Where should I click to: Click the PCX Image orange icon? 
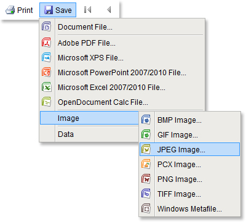tap(146, 164)
